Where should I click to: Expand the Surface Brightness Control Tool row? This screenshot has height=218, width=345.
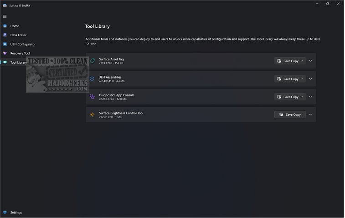[x=310, y=114]
